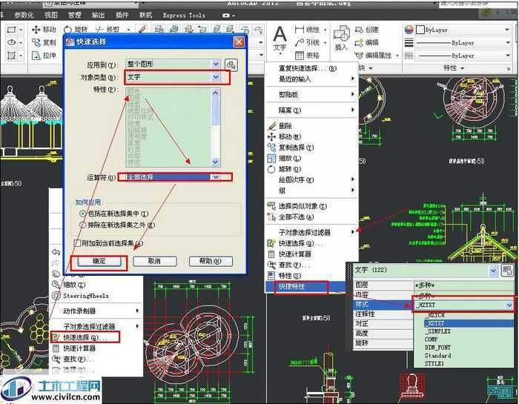Click the properties list scrollbar down arrow
This screenshot has width=519, height=404.
pyautogui.click(x=216, y=162)
